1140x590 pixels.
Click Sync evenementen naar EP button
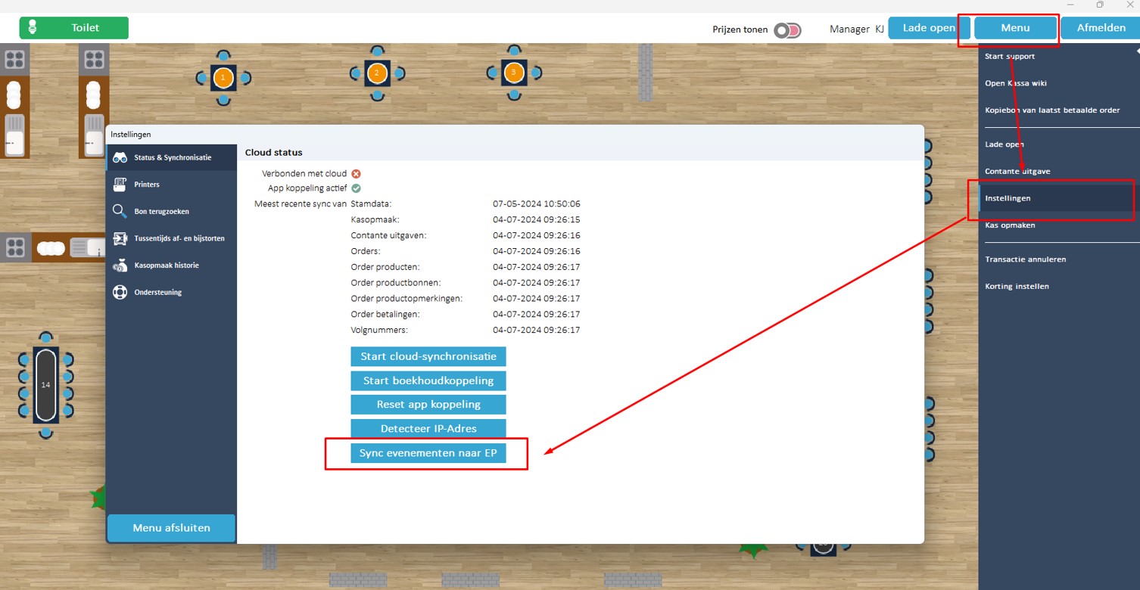[x=428, y=453]
